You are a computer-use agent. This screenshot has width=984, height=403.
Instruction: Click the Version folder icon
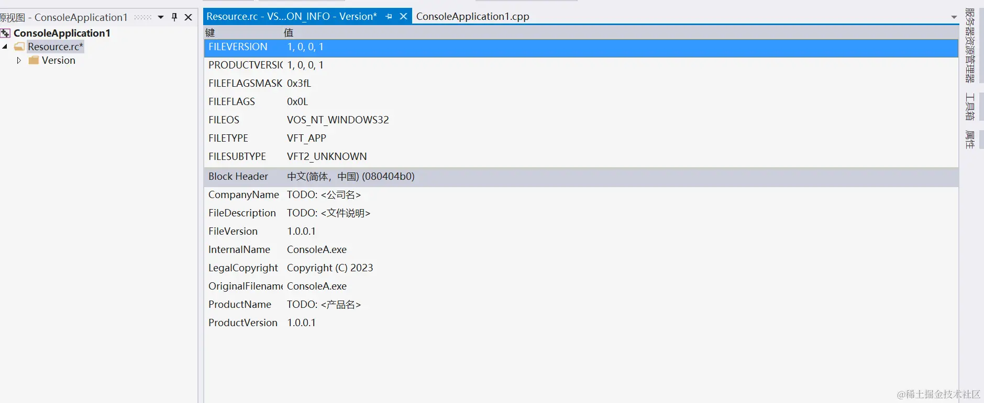(x=34, y=60)
